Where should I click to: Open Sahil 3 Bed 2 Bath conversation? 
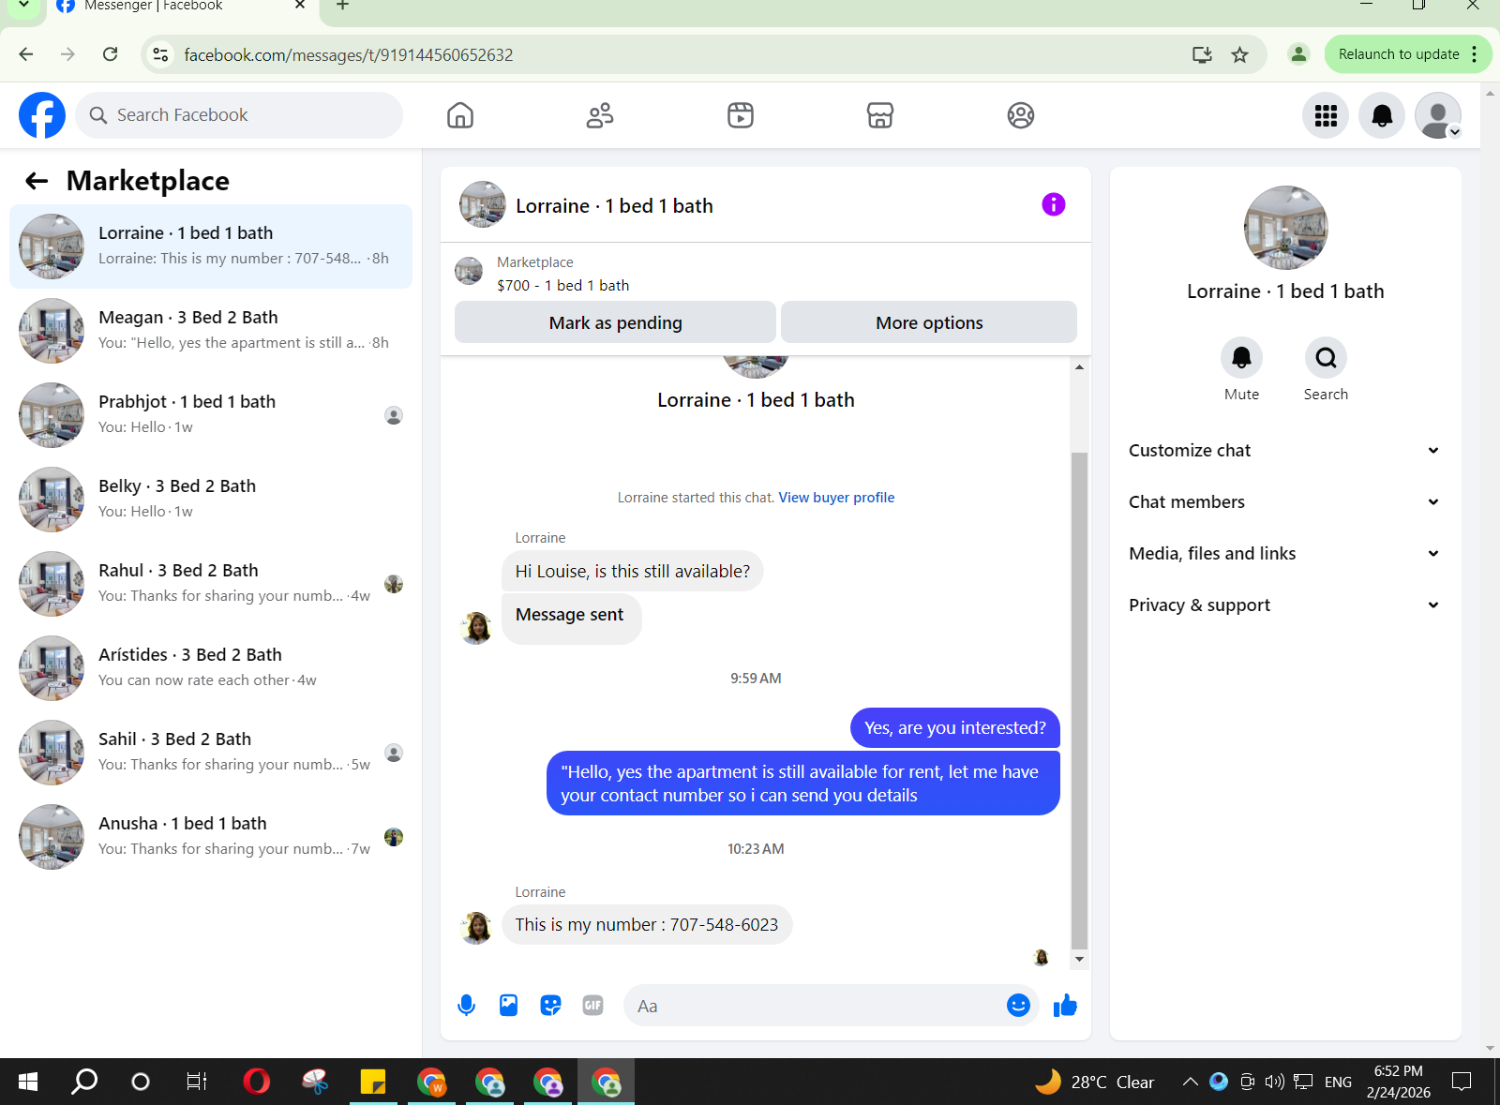(x=211, y=753)
